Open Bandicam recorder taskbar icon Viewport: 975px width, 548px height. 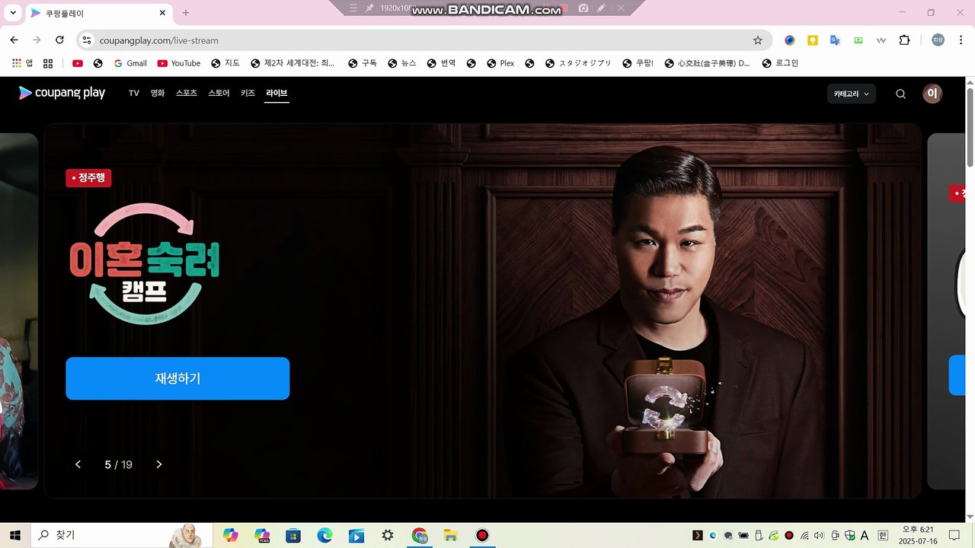pyautogui.click(x=482, y=535)
